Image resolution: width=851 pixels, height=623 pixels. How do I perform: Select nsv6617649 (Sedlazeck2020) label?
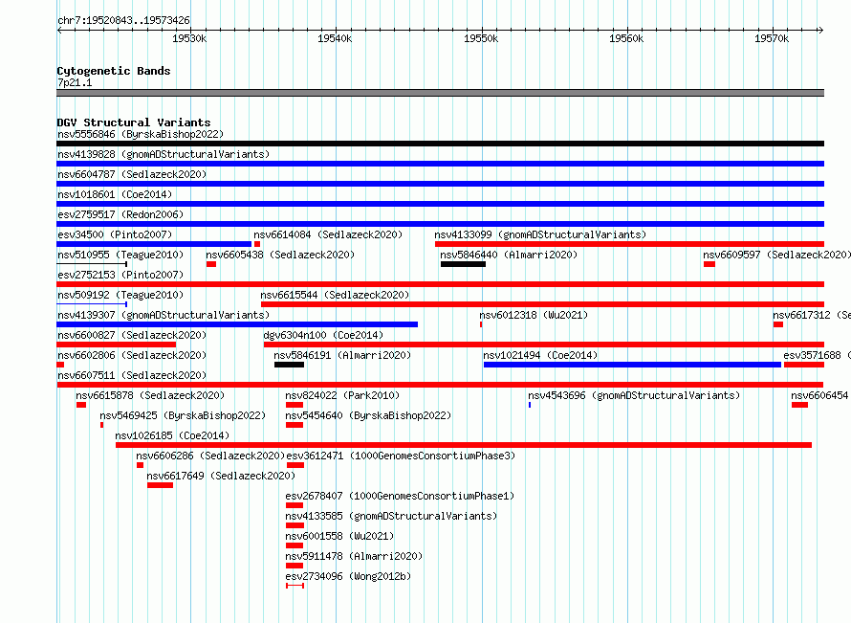click(x=221, y=476)
